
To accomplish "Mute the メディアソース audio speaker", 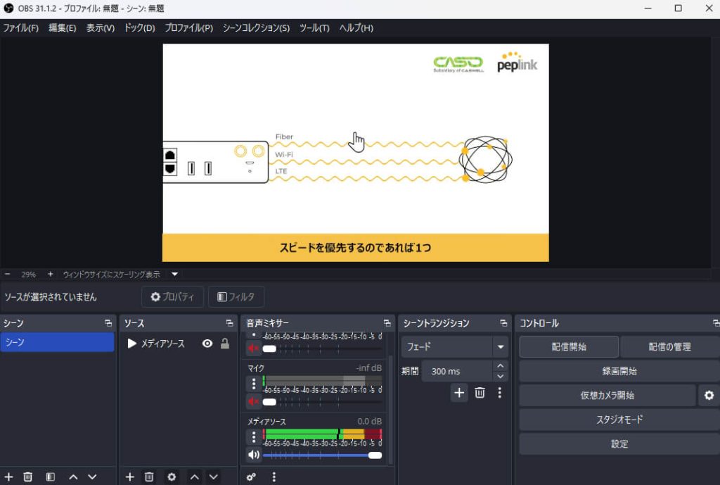I will [253, 455].
